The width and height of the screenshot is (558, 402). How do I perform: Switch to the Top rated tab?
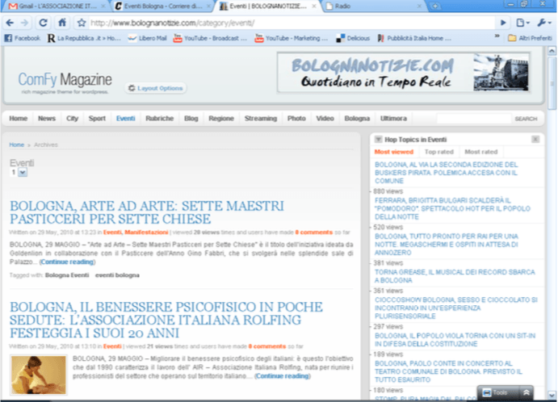438,152
